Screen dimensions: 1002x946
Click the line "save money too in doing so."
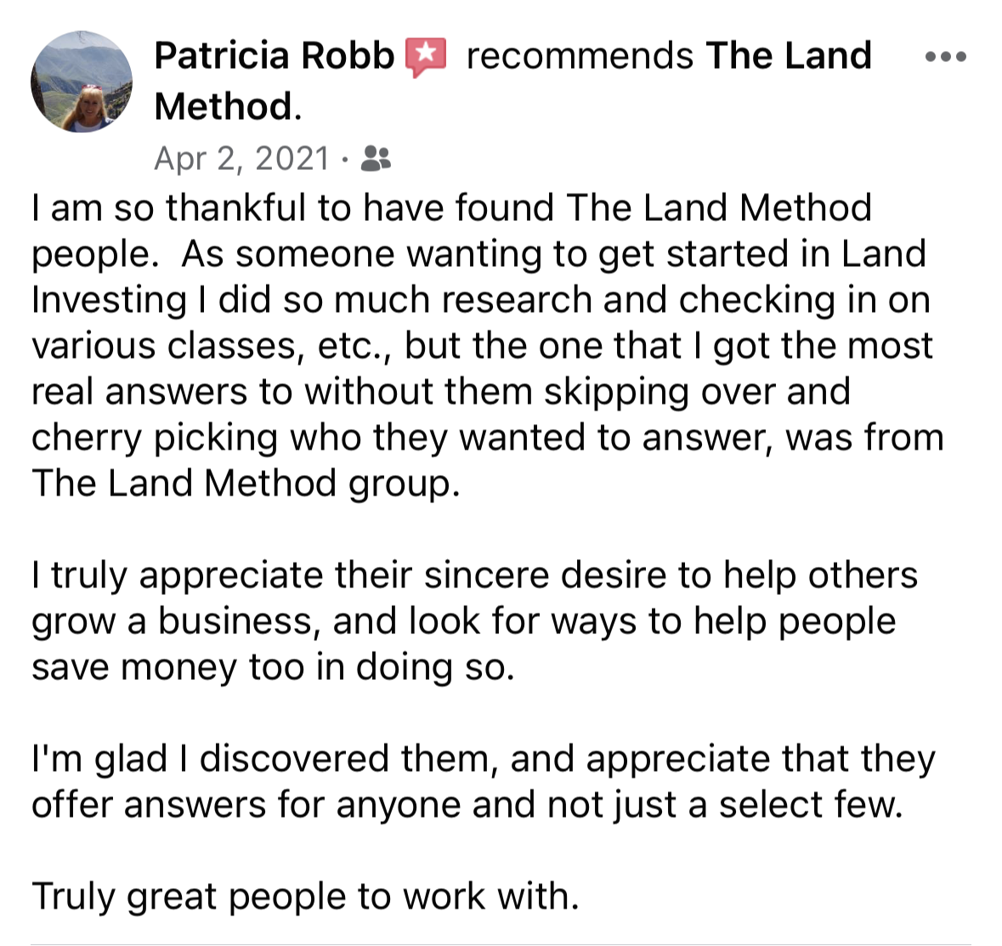point(273,667)
